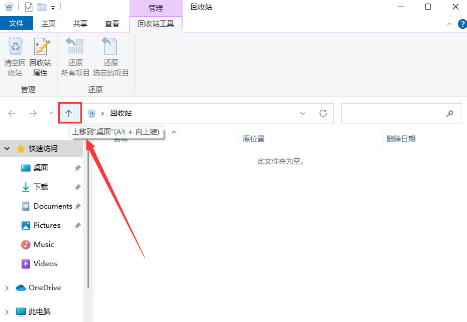Click the Recycle Bin icon in address bar

click(92, 113)
